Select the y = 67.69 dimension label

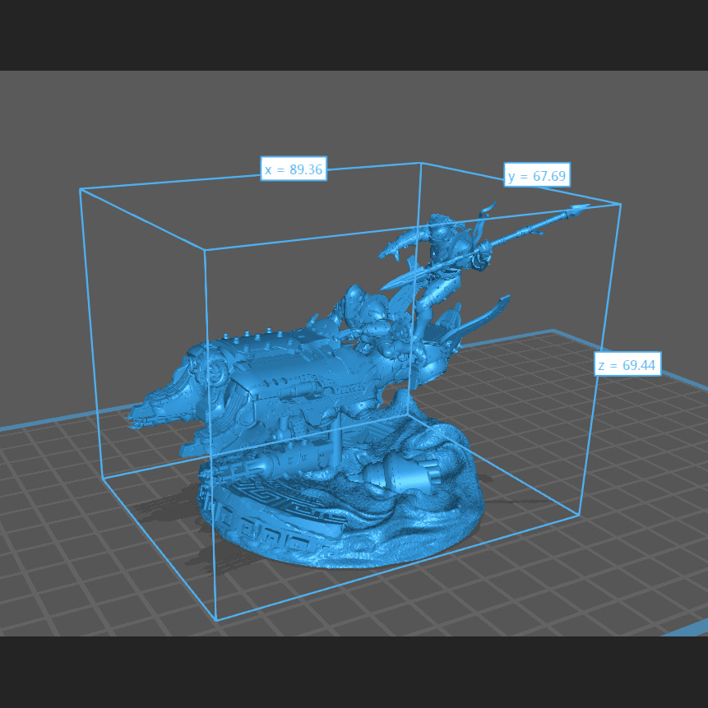click(x=537, y=176)
